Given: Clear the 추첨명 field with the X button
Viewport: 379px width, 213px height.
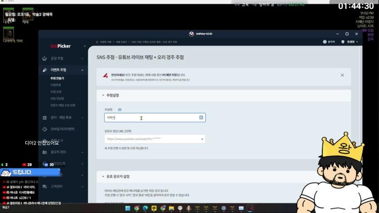Looking at the screenshot, I should pyautogui.click(x=201, y=117).
